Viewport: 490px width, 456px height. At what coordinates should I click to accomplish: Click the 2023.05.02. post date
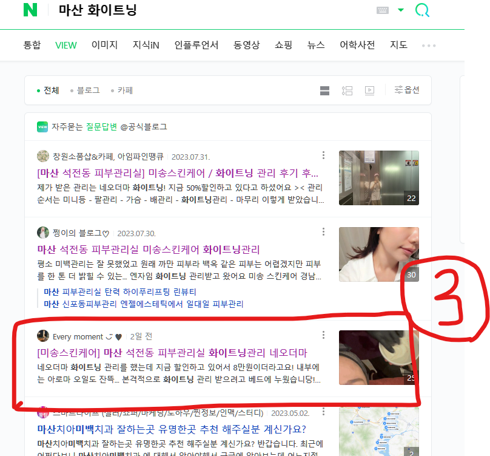click(290, 413)
